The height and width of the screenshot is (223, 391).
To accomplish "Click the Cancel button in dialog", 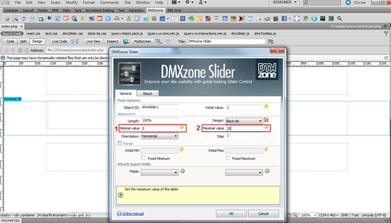I will [263, 213].
